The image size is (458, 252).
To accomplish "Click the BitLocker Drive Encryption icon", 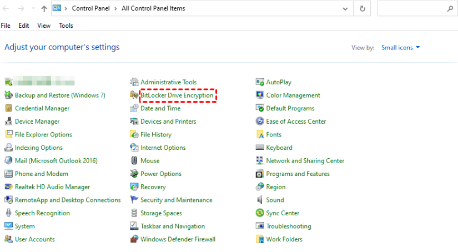I will [134, 95].
